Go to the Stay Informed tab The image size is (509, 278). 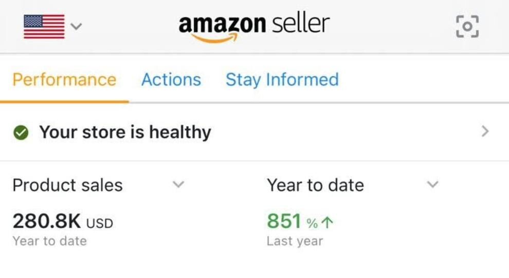click(282, 80)
